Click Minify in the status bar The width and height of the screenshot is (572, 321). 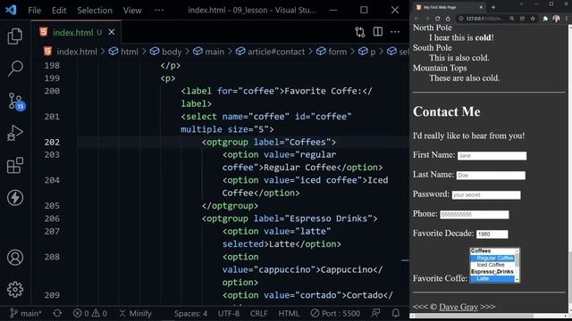tap(135, 313)
